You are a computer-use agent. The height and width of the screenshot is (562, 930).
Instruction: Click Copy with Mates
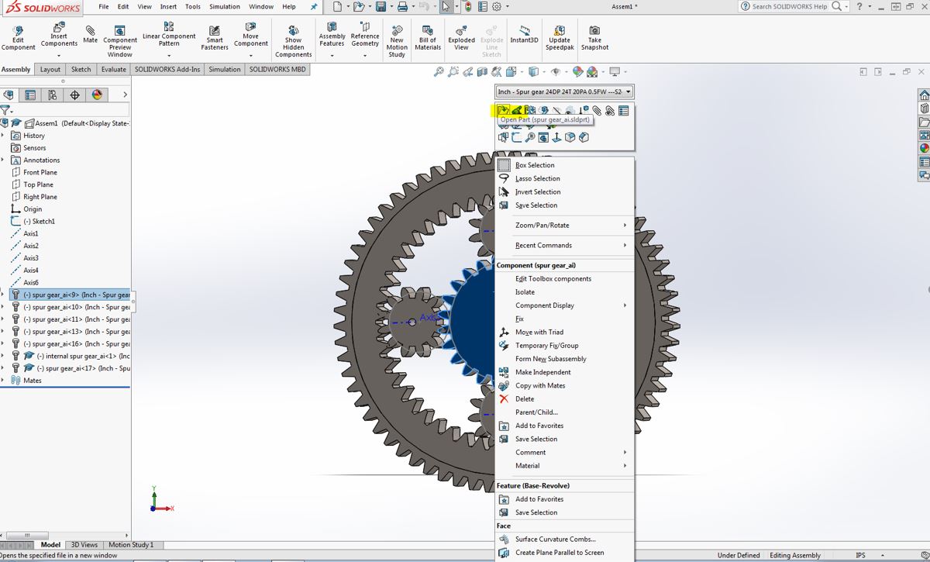564,385
